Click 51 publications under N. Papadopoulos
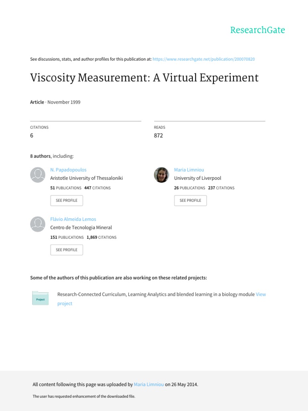 click(66, 188)
